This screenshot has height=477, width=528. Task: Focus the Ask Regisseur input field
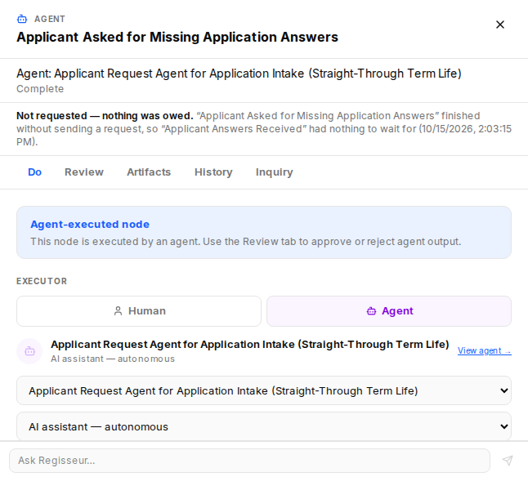[x=249, y=460]
